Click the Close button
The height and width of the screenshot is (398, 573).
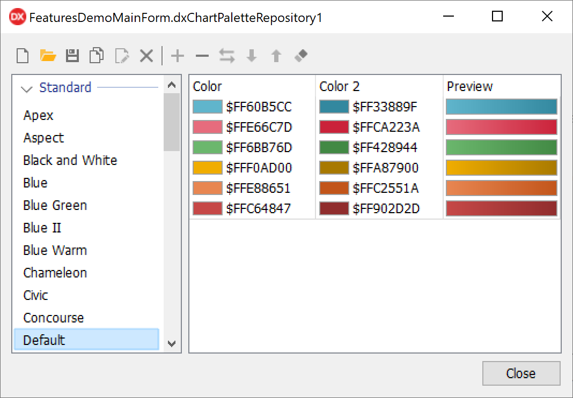[521, 373]
